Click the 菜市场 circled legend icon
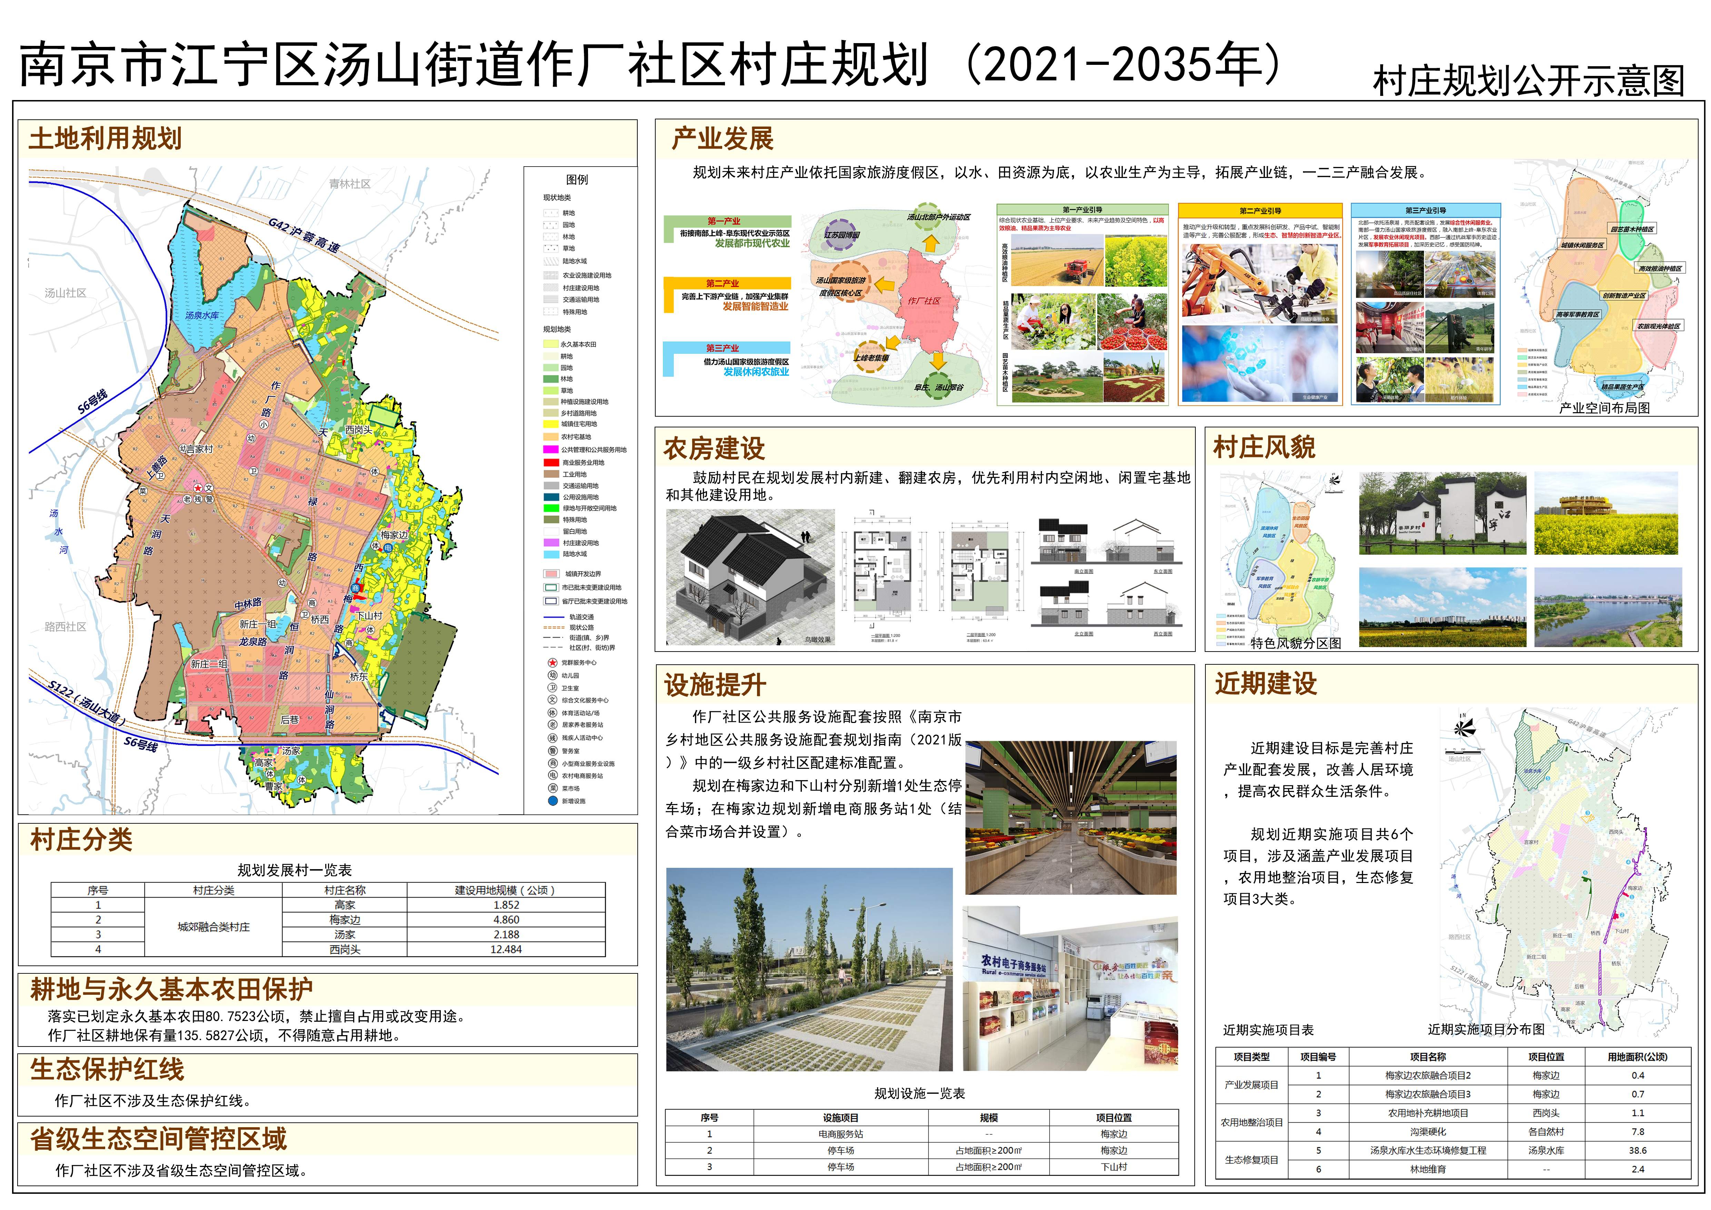Screen dimensions: 1711x1210 [552, 788]
